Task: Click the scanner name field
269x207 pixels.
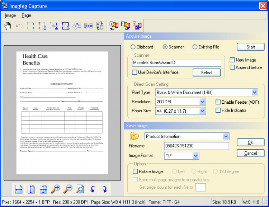Action: (x=176, y=63)
